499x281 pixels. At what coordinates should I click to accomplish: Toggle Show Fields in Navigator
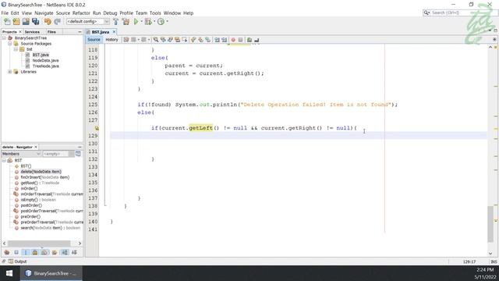[x=16, y=252]
